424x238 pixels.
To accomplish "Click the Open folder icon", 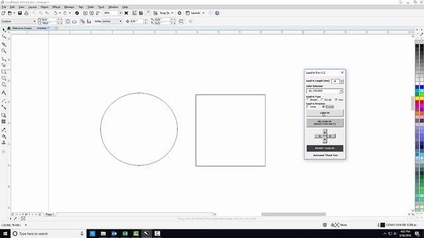I will point(10,13).
